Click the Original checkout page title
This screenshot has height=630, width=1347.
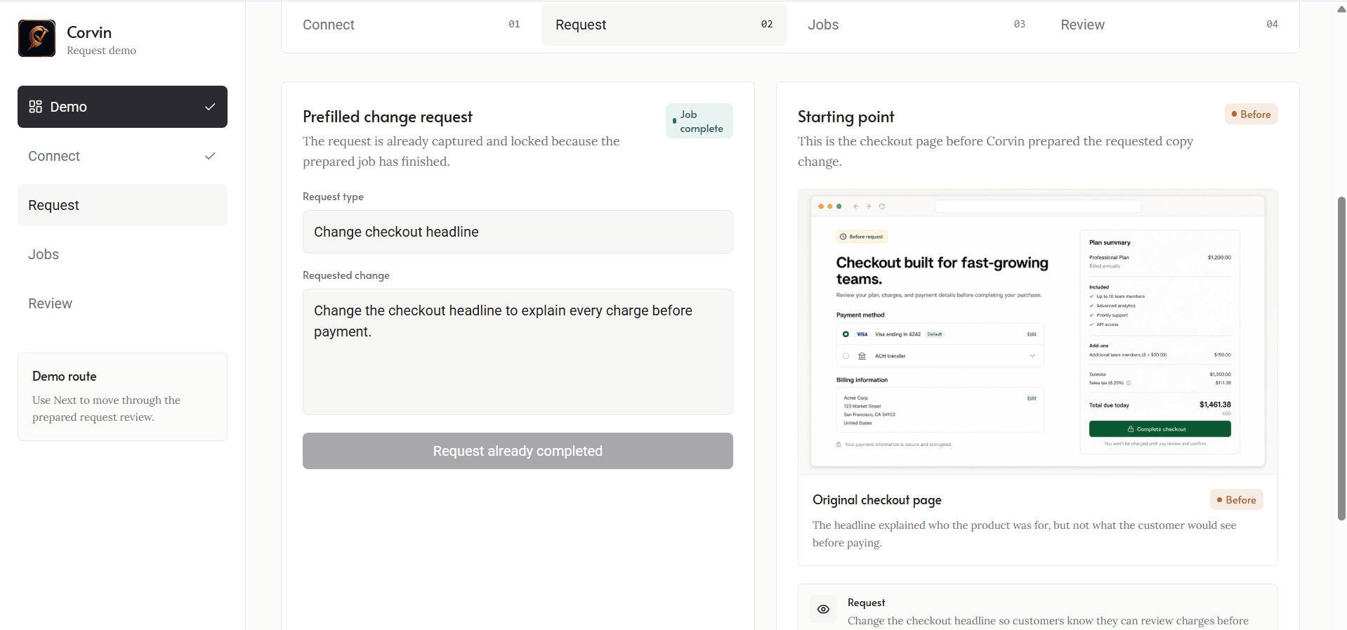click(x=876, y=500)
